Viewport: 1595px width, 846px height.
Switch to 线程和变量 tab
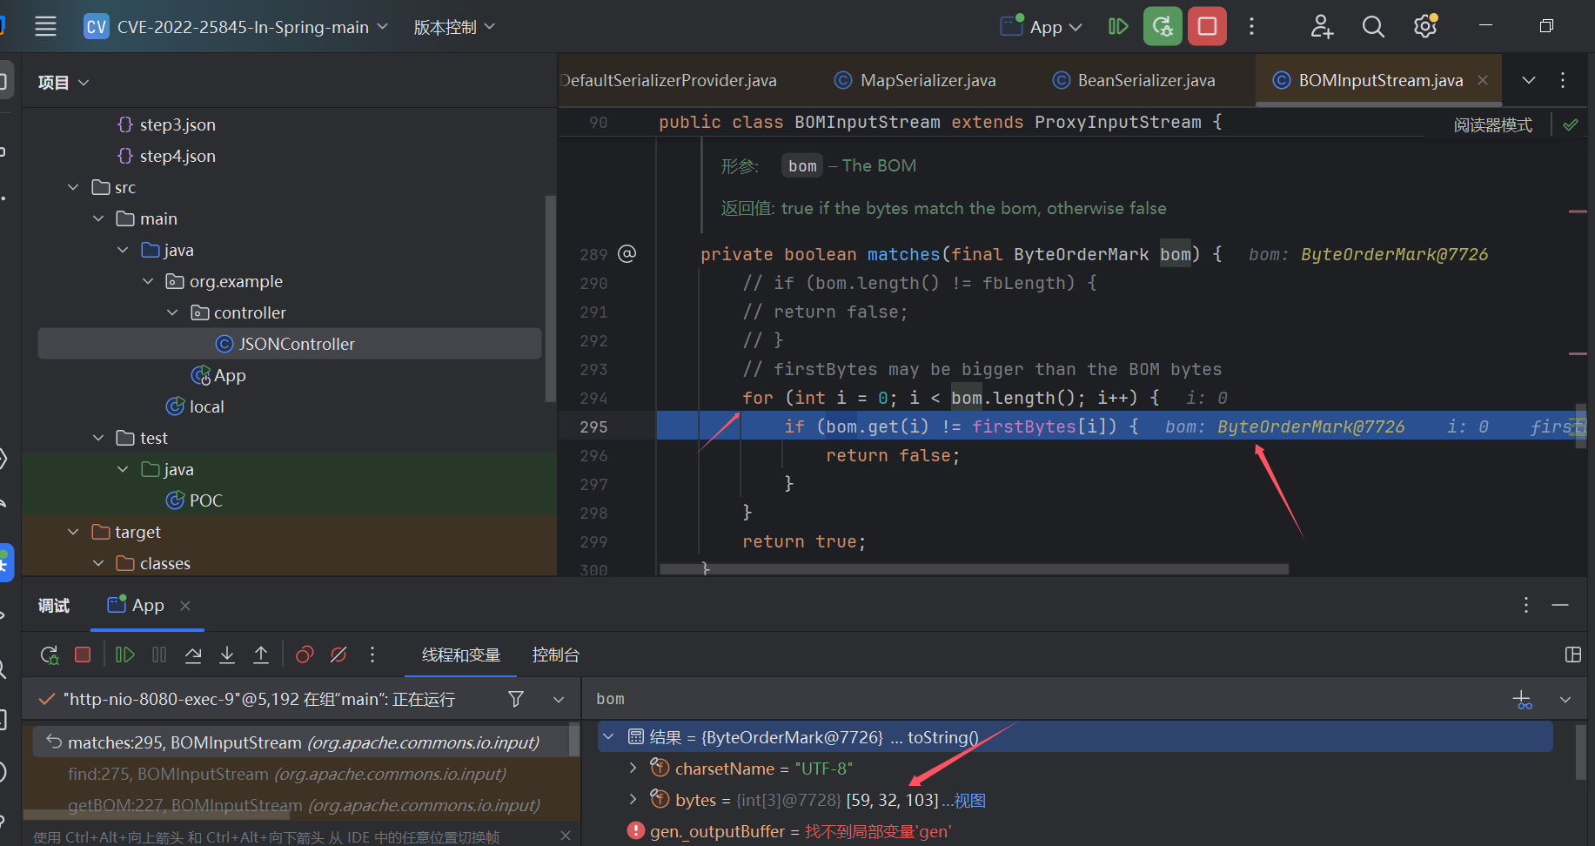(461, 655)
